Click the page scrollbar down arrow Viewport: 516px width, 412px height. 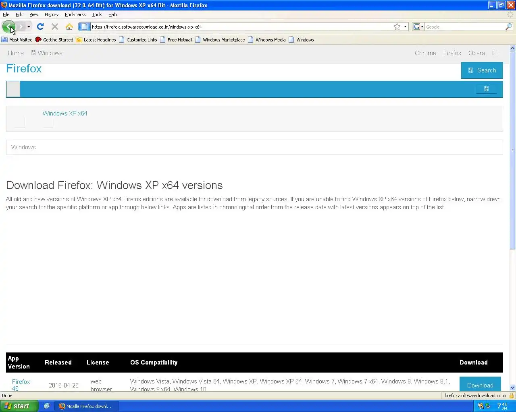click(513, 388)
